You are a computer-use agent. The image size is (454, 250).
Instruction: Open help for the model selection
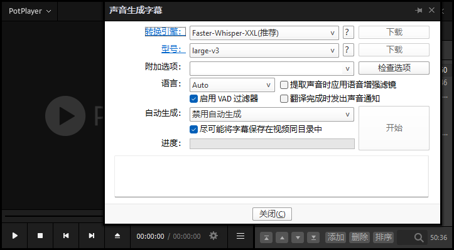click(349, 50)
